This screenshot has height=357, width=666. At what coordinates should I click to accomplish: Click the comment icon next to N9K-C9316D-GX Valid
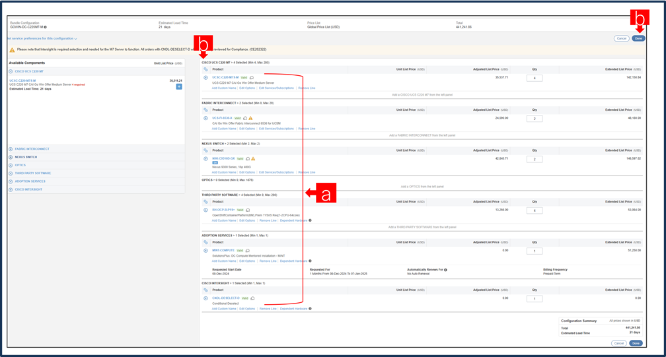point(248,158)
